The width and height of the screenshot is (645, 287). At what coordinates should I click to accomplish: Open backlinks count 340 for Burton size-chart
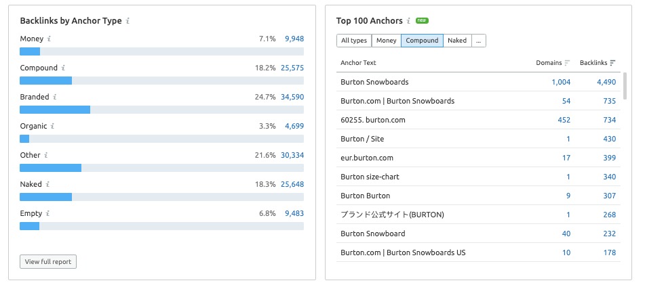pos(610,177)
